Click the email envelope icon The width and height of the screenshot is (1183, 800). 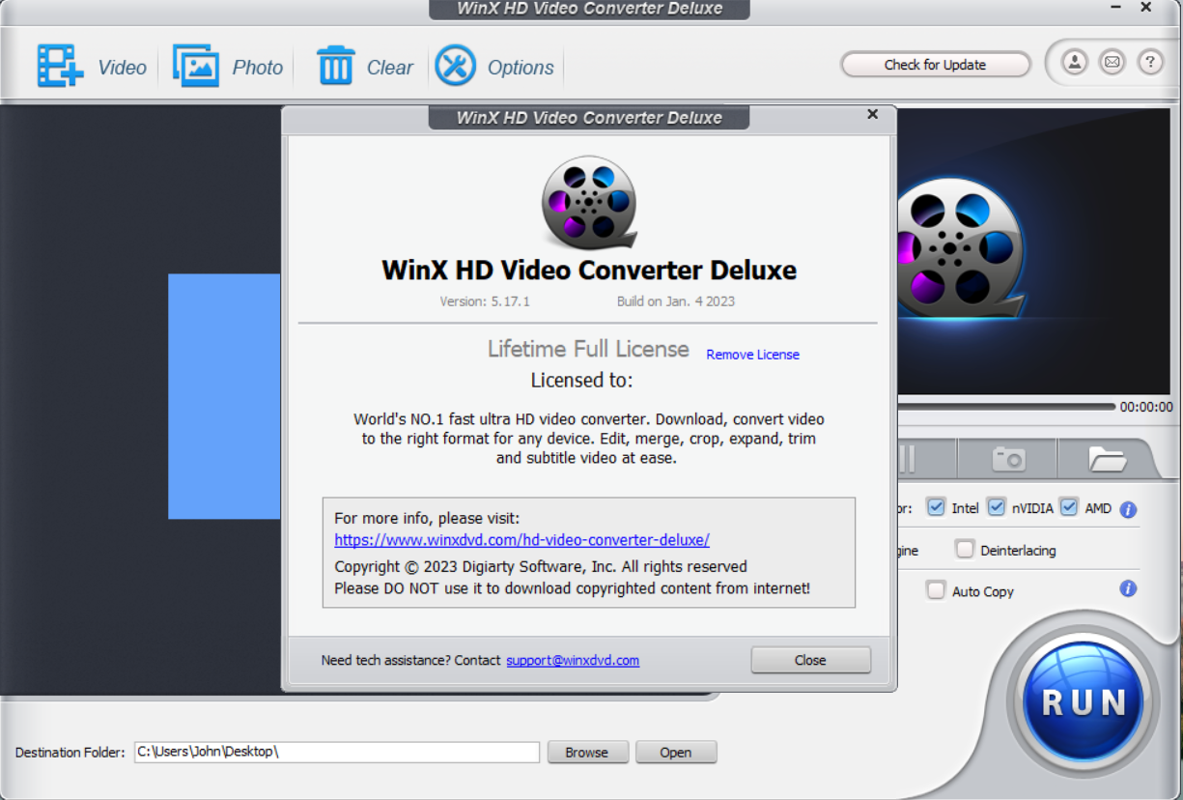tap(1113, 63)
